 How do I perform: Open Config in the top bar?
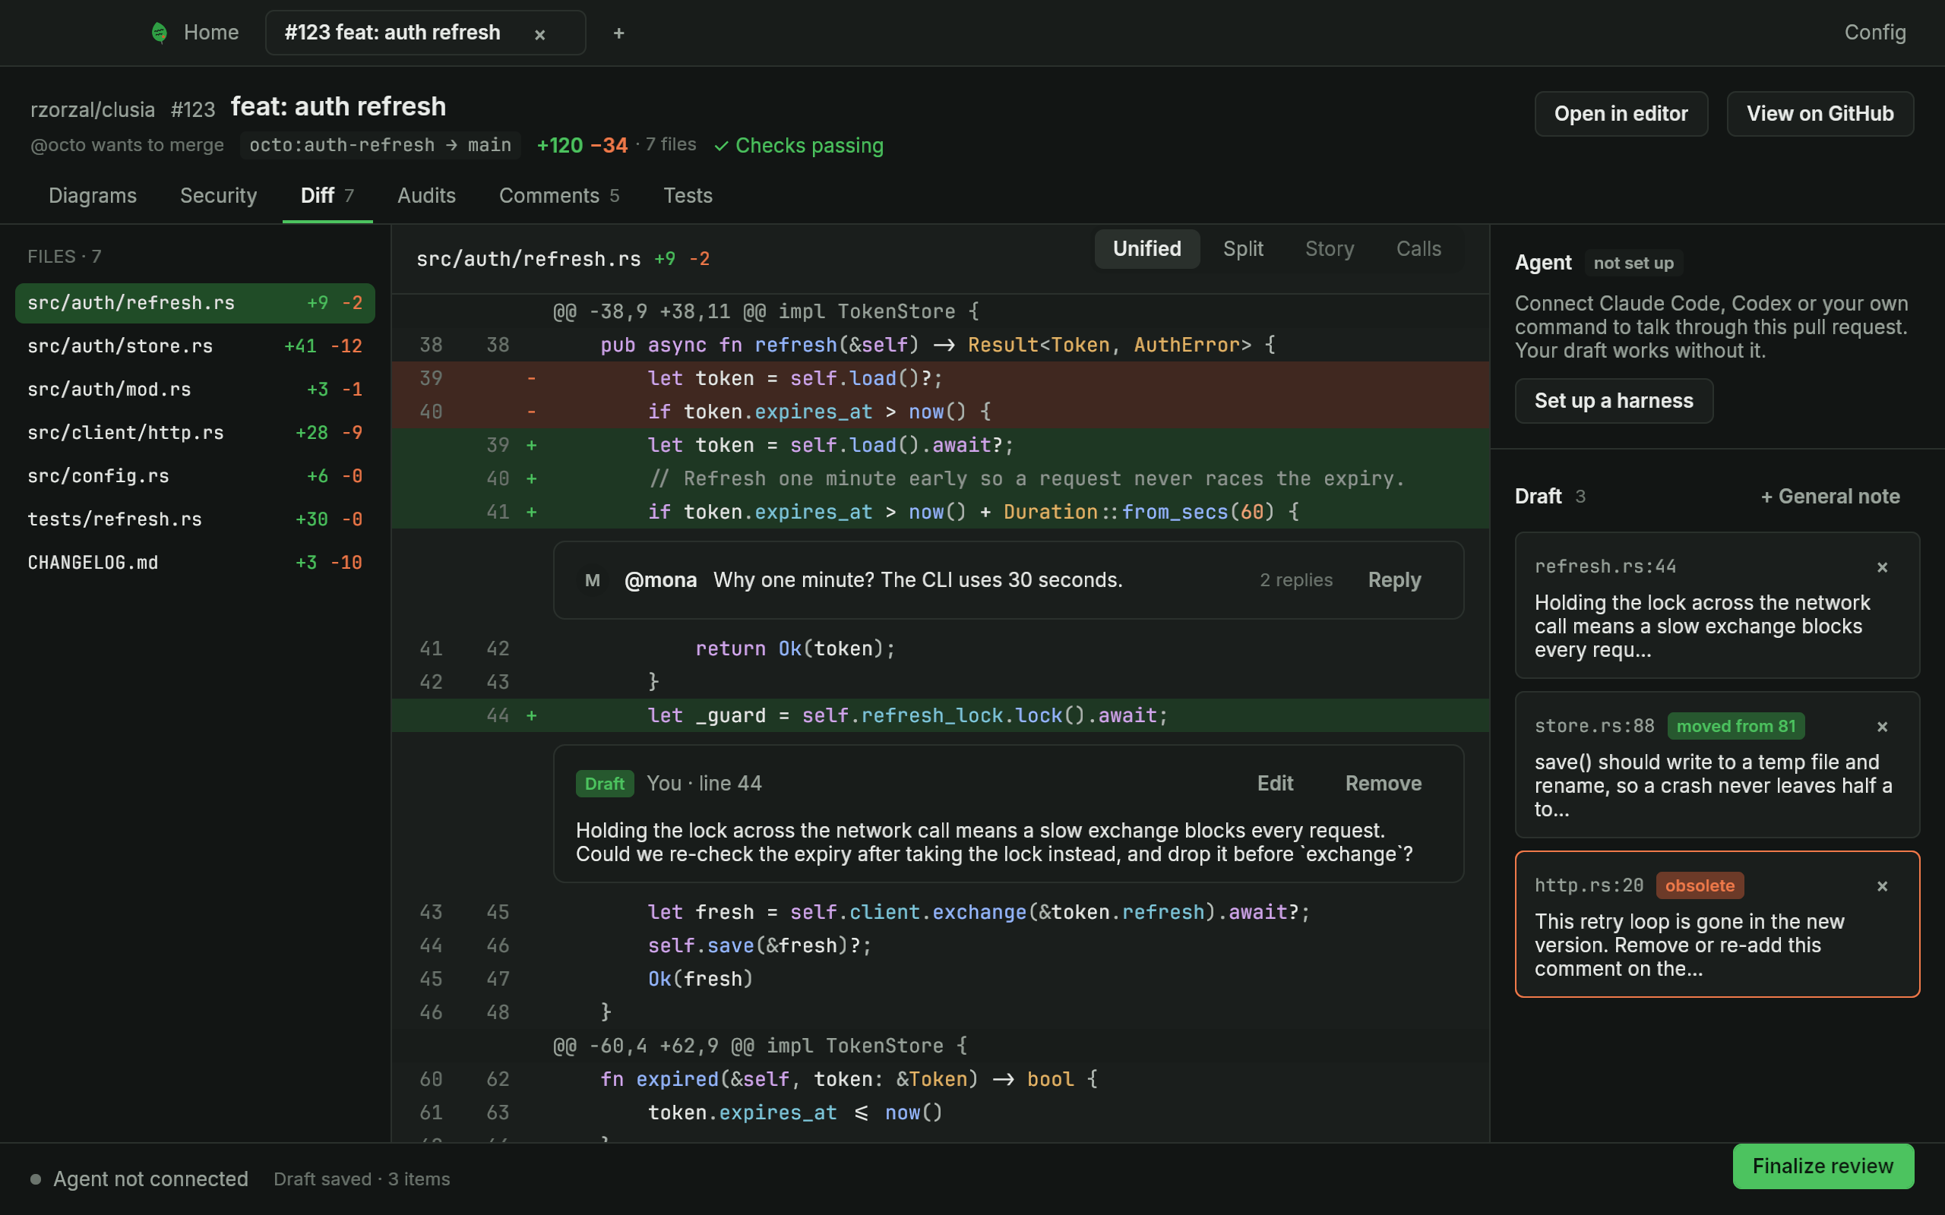1875,33
